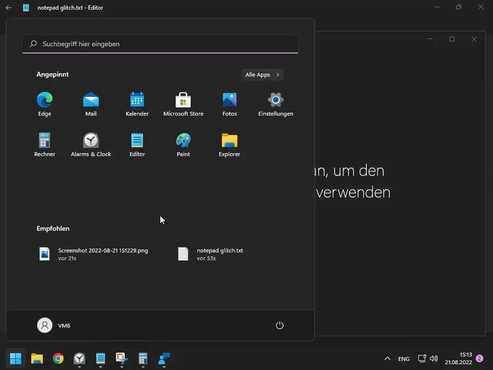
Task: Maximize the inner background window
Action: [452, 39]
